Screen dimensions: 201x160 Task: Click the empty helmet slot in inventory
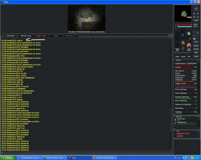coord(183,31)
